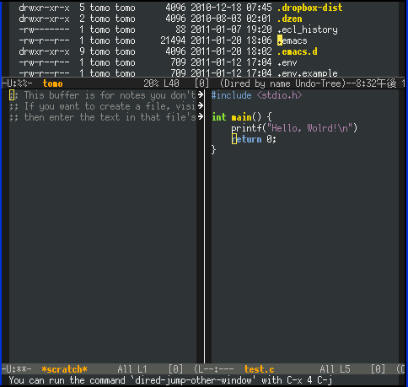
Task: Click the 20% L40 position indicator
Action: pyautogui.click(x=161, y=83)
